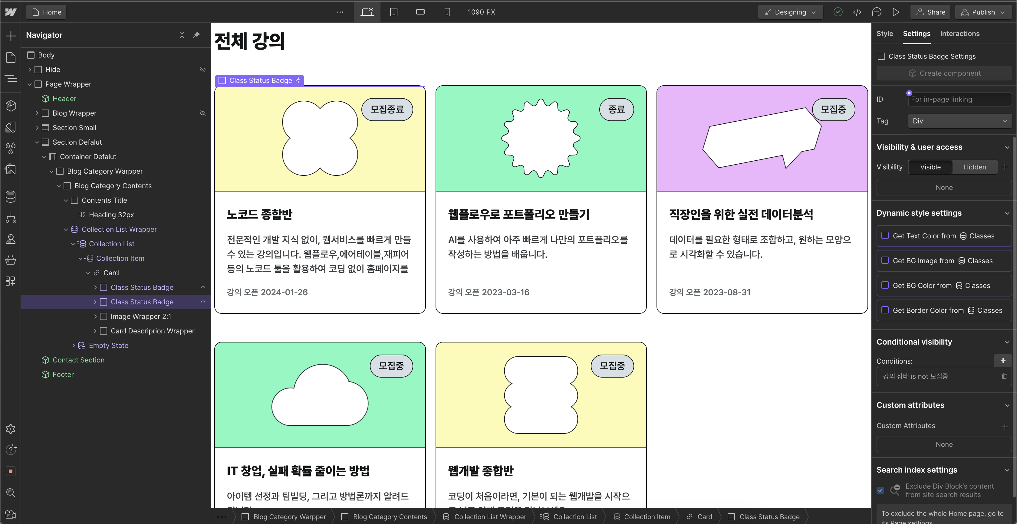Open the Apps panel icon

point(11,281)
